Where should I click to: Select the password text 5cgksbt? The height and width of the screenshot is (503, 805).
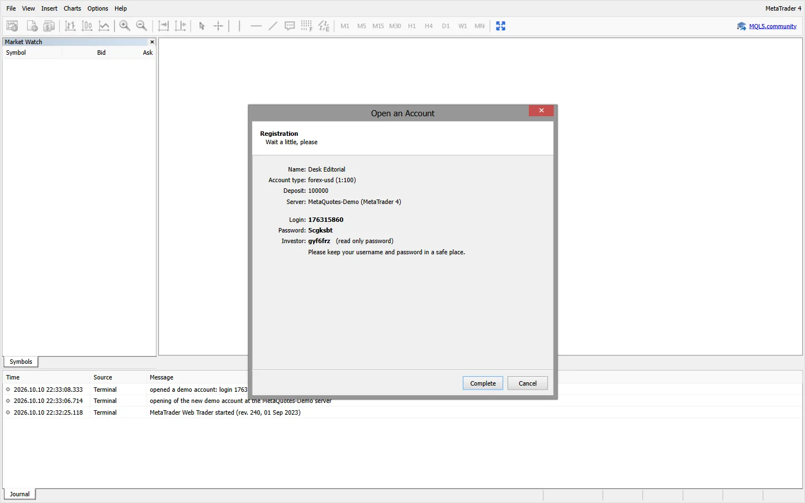coord(320,230)
